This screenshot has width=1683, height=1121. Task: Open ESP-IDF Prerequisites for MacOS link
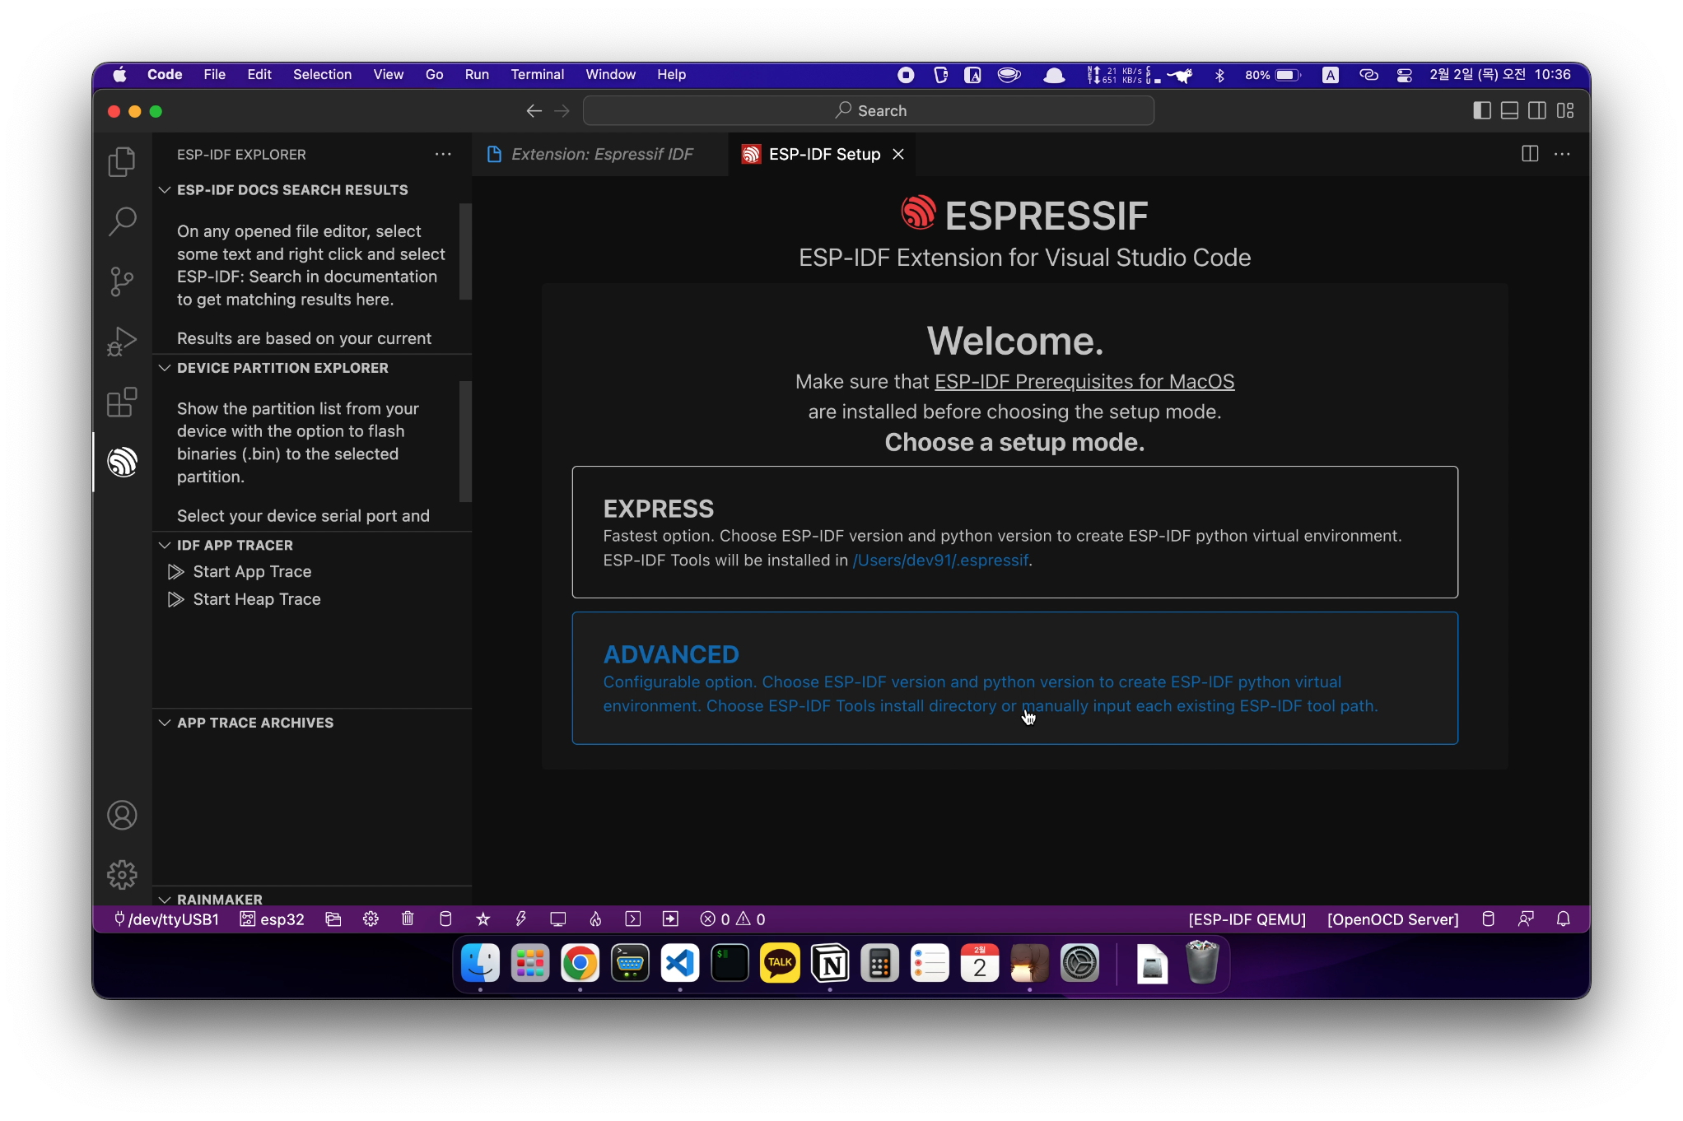tap(1084, 382)
